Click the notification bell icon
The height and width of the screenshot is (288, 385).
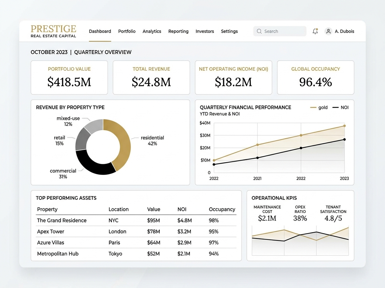pos(315,31)
